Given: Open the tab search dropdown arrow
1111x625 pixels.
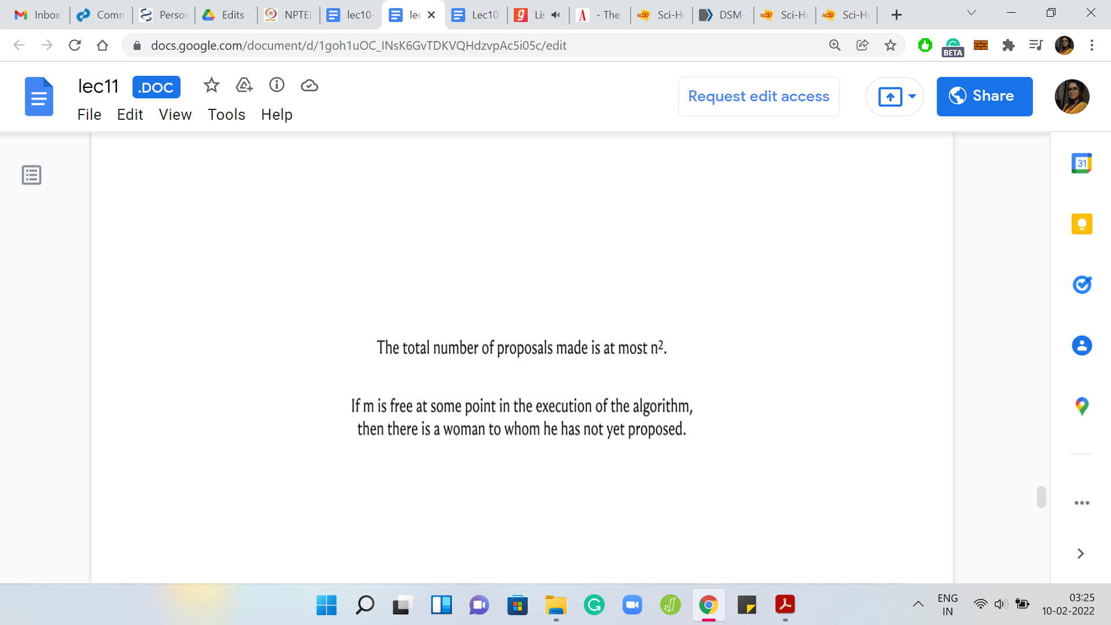Looking at the screenshot, I should pos(972,14).
